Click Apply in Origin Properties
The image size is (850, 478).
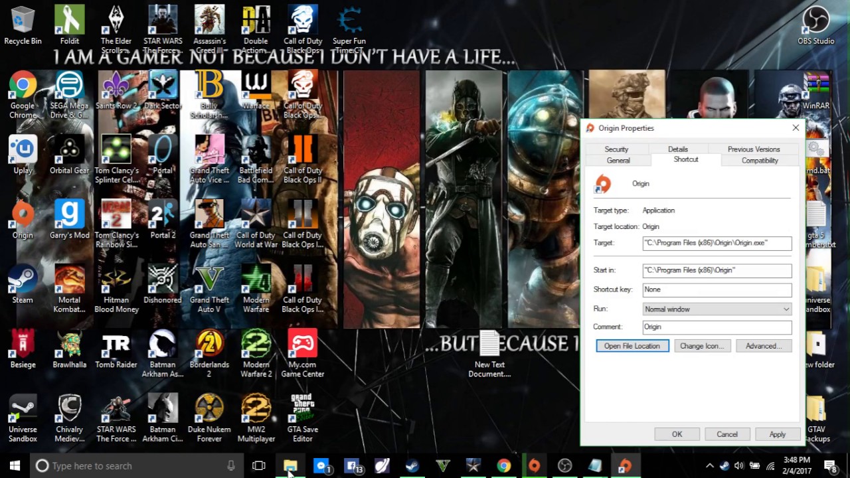coord(778,434)
